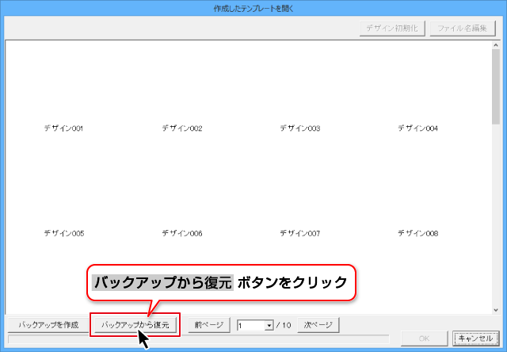The image size is (507, 352).
Task: Click the page number field showing 1
Action: pyautogui.click(x=251, y=325)
